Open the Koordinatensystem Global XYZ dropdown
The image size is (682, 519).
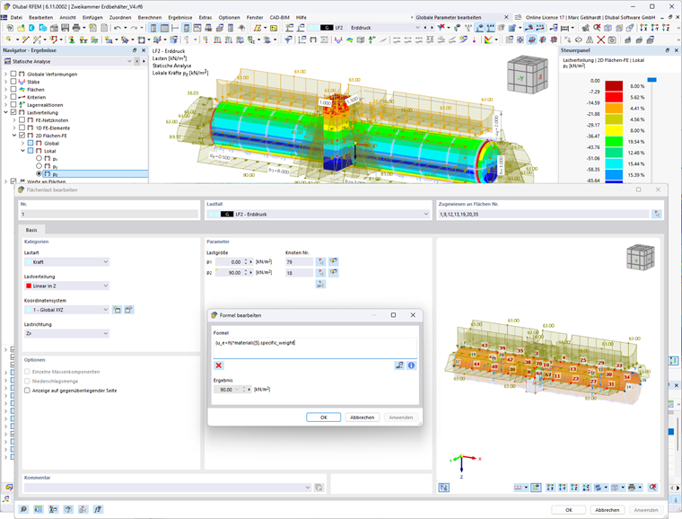click(66, 310)
